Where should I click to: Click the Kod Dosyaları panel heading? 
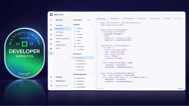click(77, 20)
